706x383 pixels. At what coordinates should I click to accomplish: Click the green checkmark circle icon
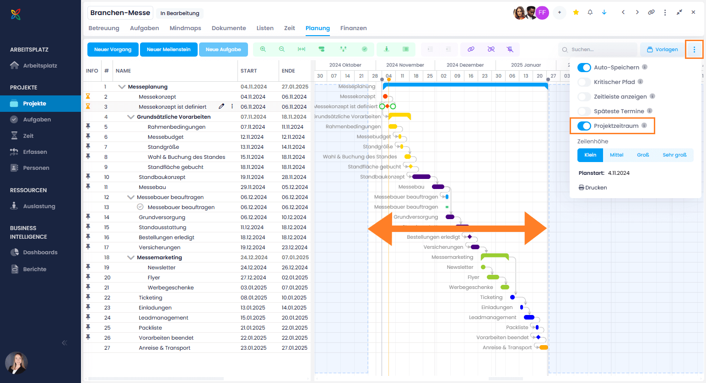click(x=365, y=49)
